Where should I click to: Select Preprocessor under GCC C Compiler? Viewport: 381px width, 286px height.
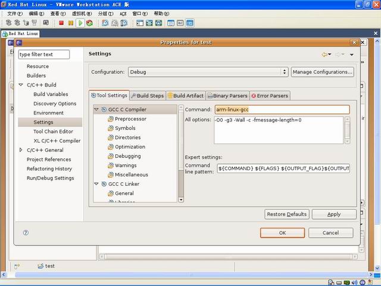(x=130, y=119)
